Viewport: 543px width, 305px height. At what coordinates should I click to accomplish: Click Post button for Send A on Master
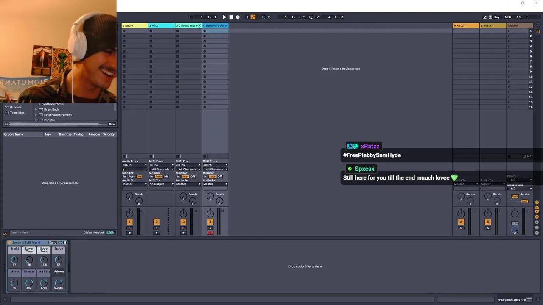[515, 197]
